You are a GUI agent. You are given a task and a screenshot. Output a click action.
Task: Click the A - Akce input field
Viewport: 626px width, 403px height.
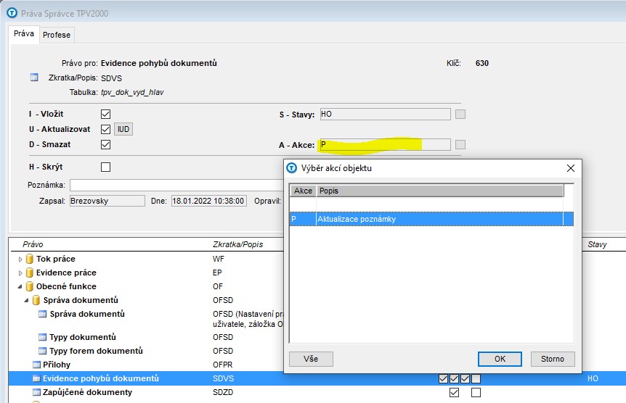[x=386, y=144]
